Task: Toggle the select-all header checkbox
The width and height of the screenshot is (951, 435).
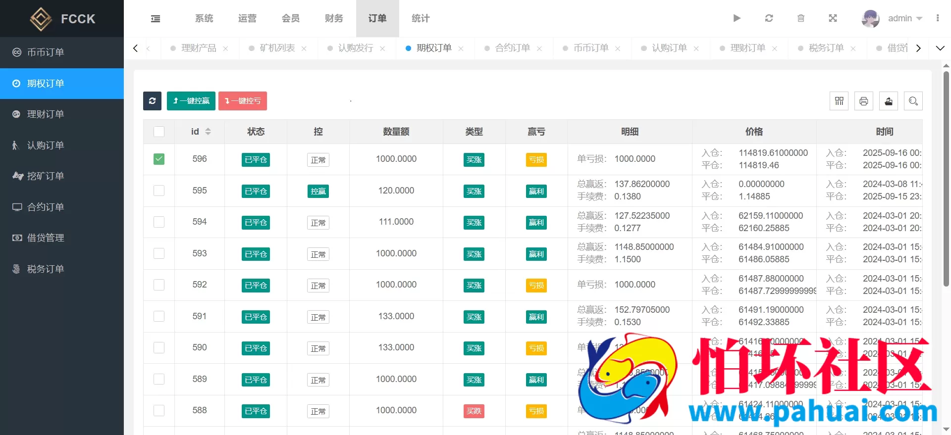Action: click(159, 132)
